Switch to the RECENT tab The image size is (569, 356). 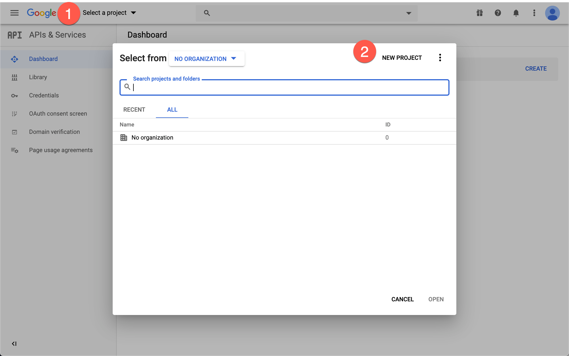pos(134,110)
